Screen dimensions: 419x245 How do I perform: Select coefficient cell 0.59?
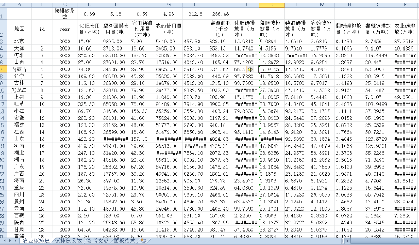[x=142, y=13]
